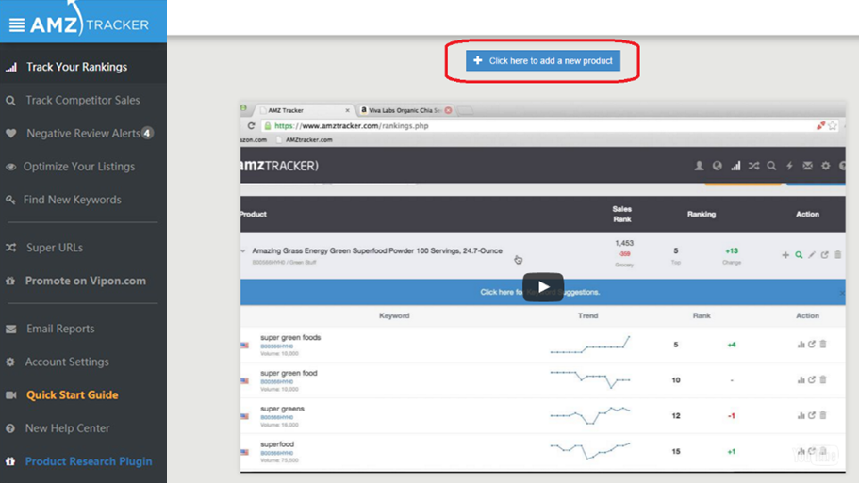The height and width of the screenshot is (483, 859).
Task: Open the Quick Start Guide
Action: (x=73, y=394)
